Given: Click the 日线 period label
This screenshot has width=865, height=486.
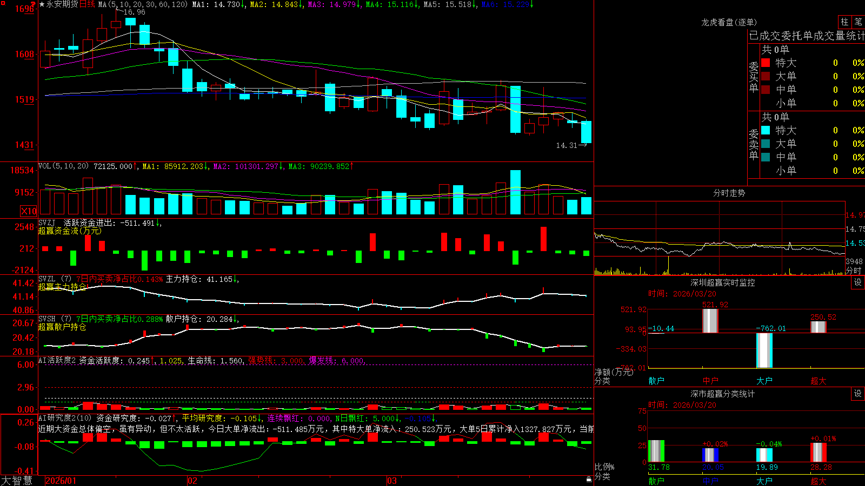Looking at the screenshot, I should tap(87, 4).
